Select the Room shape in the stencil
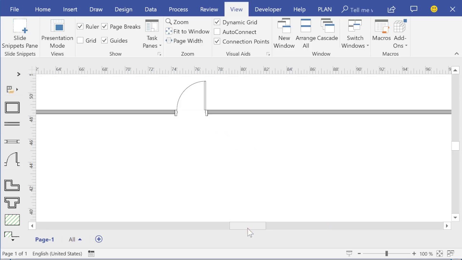The height and width of the screenshot is (260, 462). coord(12,108)
